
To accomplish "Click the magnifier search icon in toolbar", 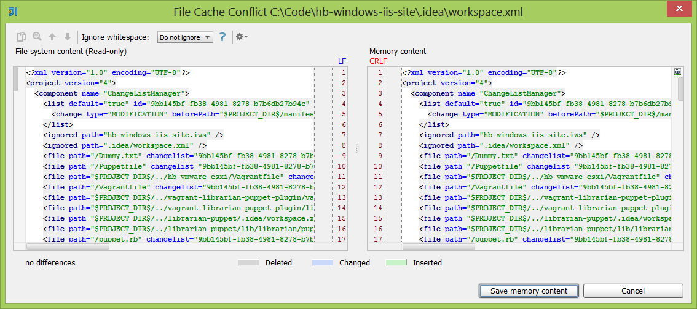I will click(37, 37).
